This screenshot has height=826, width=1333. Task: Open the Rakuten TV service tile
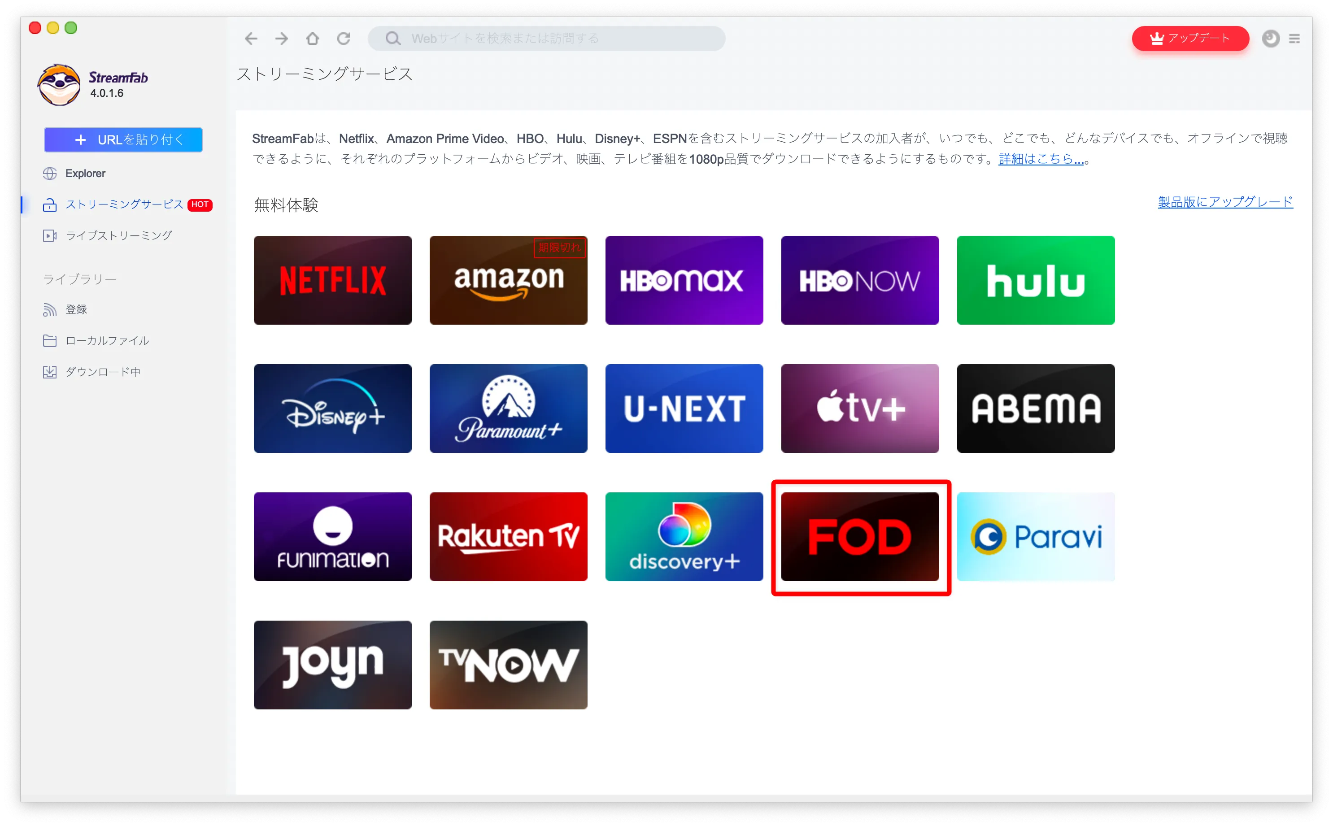(x=509, y=536)
